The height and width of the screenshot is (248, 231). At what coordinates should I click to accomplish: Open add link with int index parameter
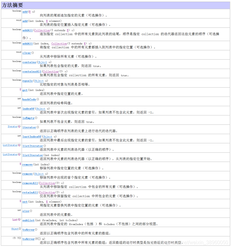[x=25, y=21]
